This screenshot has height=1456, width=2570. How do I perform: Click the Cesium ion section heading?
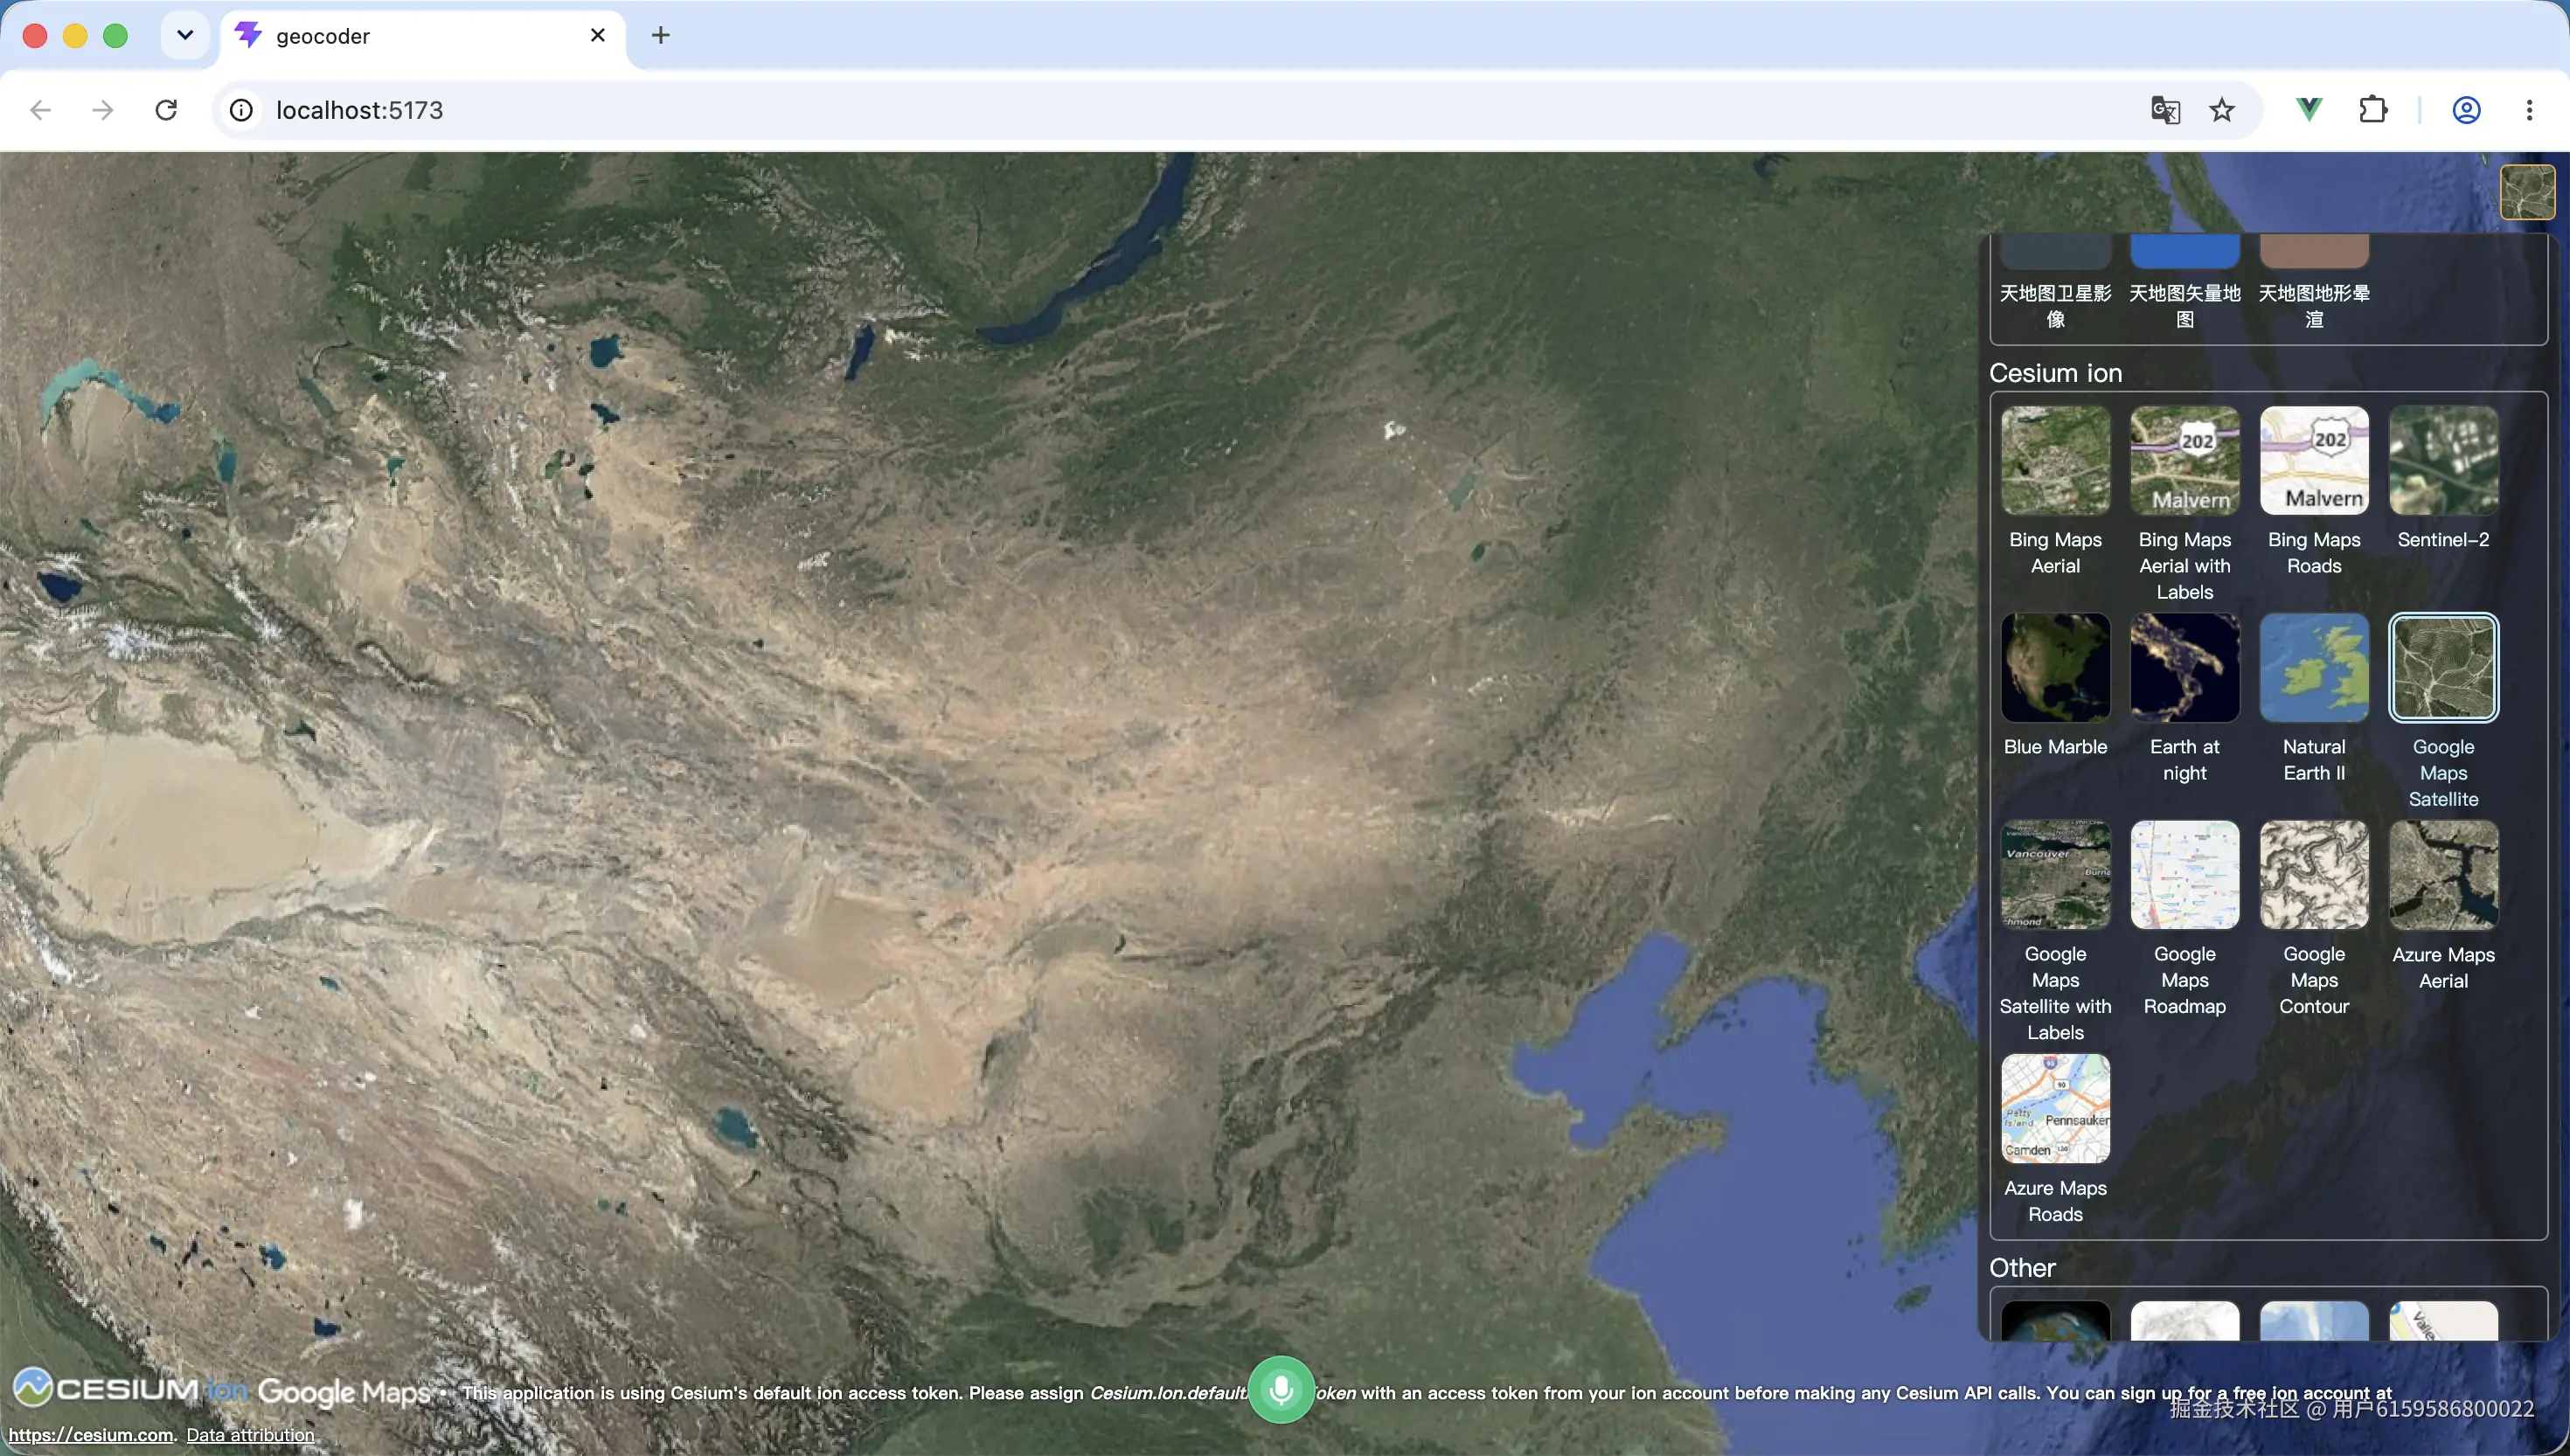pyautogui.click(x=2055, y=373)
